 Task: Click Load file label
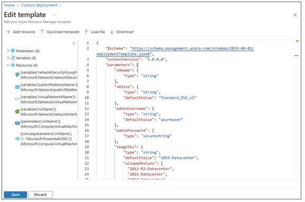click(x=97, y=32)
